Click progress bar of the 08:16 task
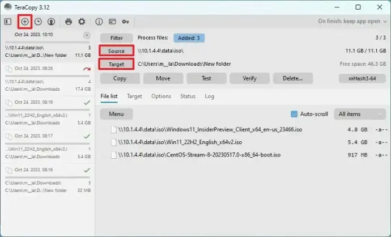Screen dimensions: 391x237 coord(48,177)
